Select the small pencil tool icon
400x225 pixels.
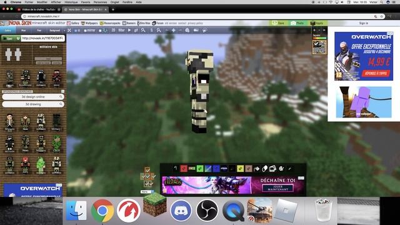point(289,169)
